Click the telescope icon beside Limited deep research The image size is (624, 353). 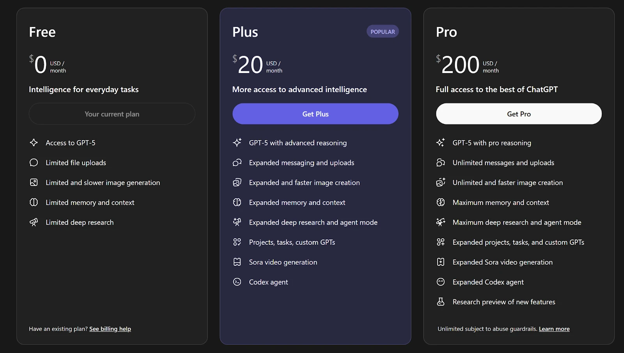tap(34, 222)
